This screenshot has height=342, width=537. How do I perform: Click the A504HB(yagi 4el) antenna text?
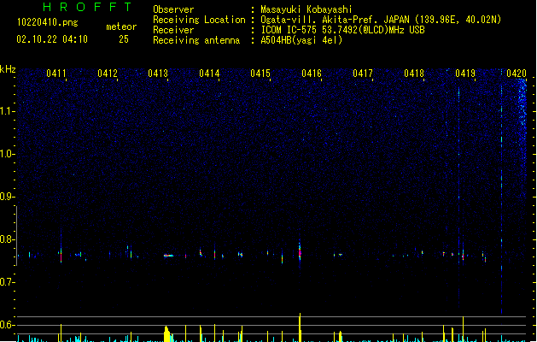point(301,40)
